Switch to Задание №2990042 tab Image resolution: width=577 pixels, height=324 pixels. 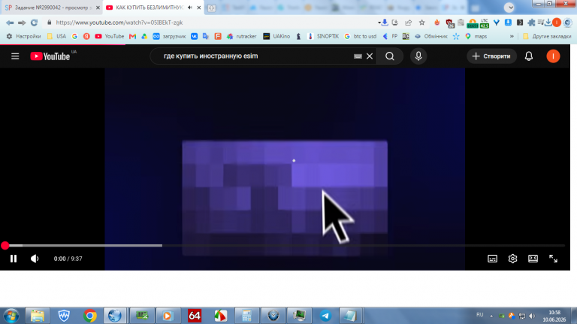53,8
